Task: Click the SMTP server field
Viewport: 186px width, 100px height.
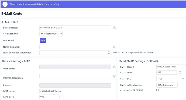Action: [171, 67]
